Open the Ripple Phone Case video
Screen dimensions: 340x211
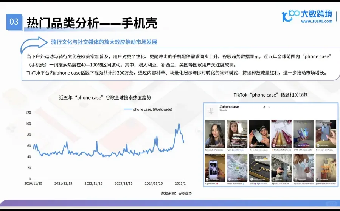click(x=237, y=168)
